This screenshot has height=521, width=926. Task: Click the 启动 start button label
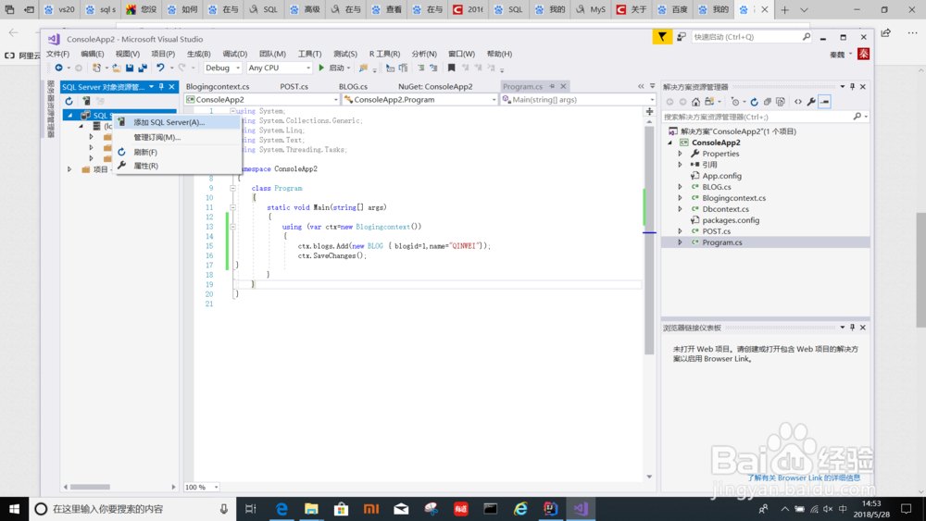pos(337,68)
